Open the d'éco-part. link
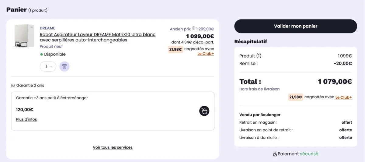This screenshot has height=162, width=365. pos(203,42)
